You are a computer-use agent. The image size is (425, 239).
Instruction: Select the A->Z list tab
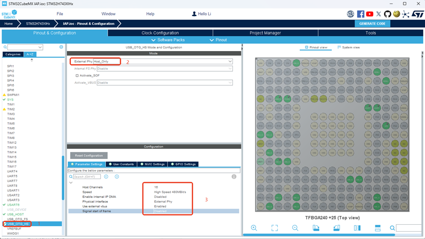30,54
